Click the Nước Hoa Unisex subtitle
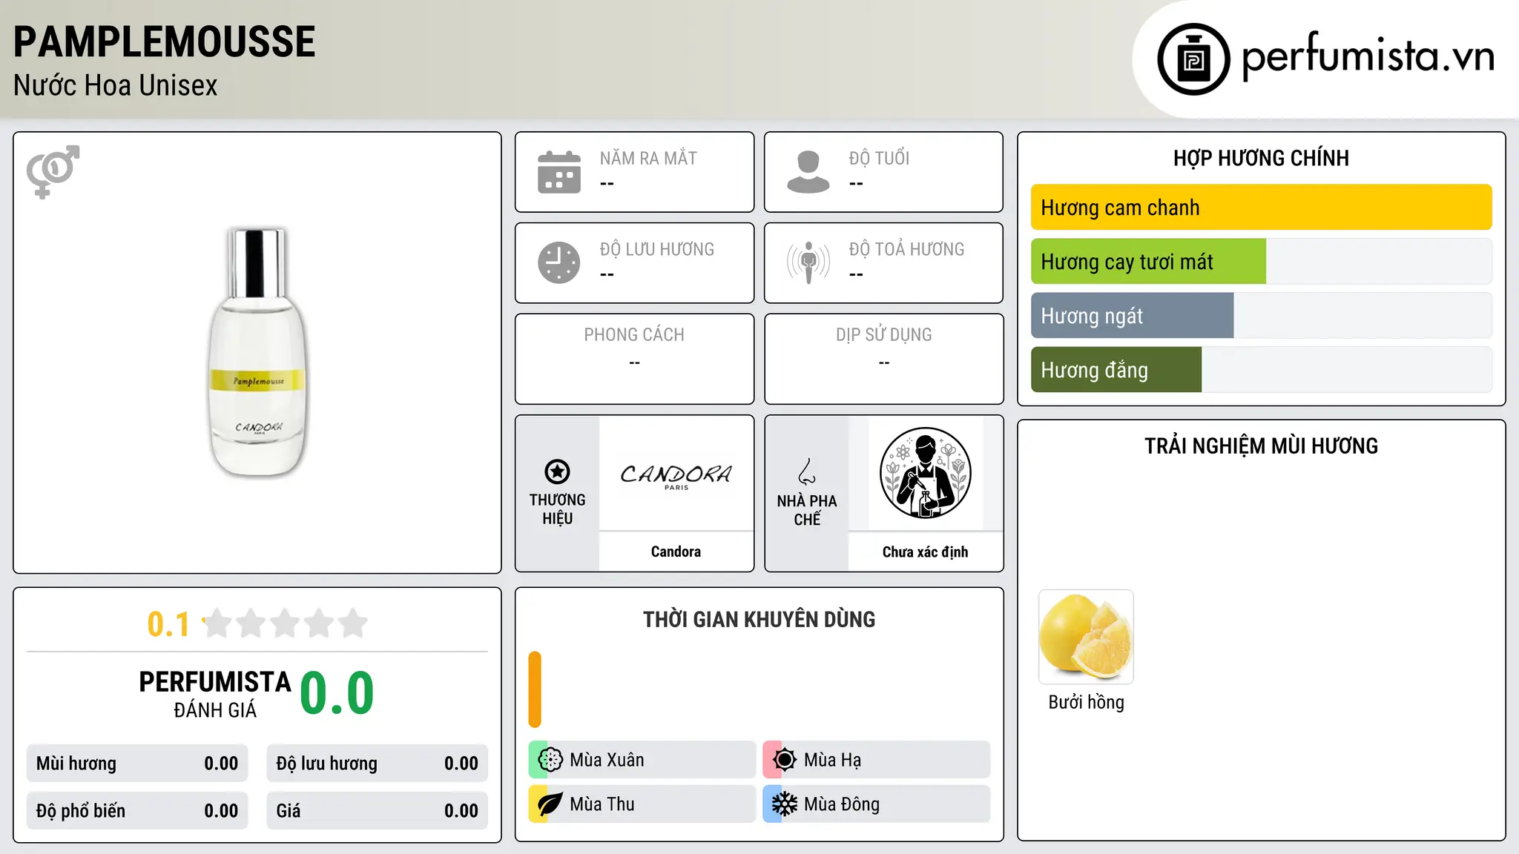The image size is (1519, 854). pyautogui.click(x=116, y=86)
